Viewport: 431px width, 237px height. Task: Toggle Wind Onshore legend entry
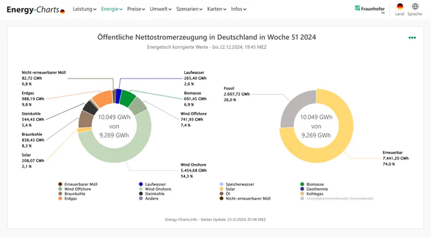pyautogui.click(x=155, y=189)
